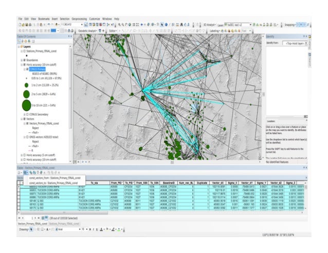Open the Selection menu
Image resolution: width=328 pixels, height=253 pixels.
click(x=65, y=19)
